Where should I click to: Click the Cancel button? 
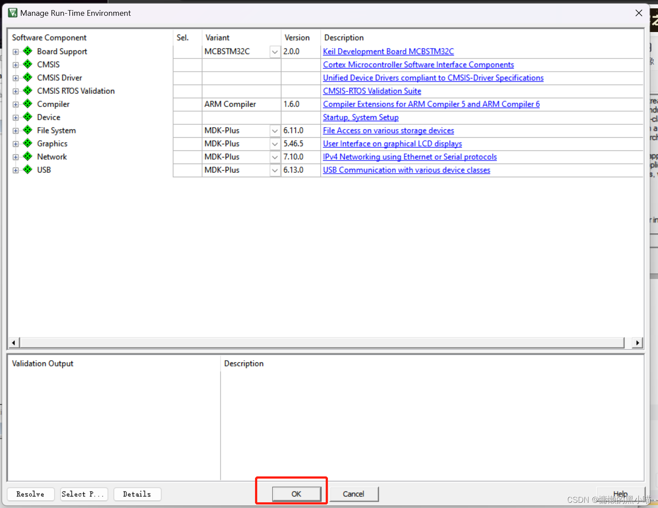click(x=354, y=494)
